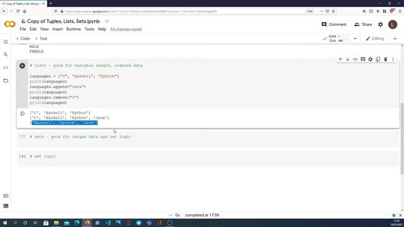Open the Tools menu
Viewport: 404px width, 227px height.
[x=90, y=29]
